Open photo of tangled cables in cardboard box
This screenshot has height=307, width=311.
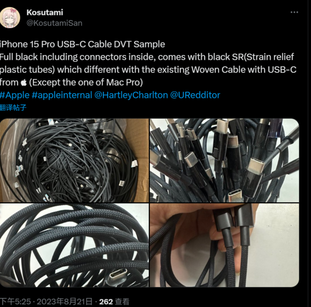74,160
